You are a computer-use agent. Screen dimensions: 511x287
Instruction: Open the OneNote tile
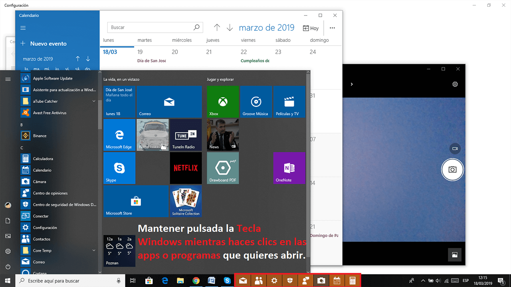point(289,168)
